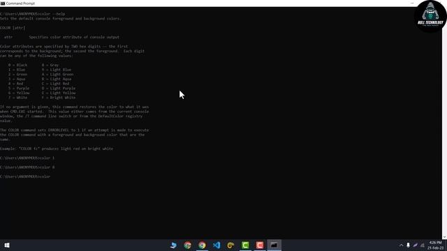Screen dimensions: 447x251
Task: Open the red Camtasia recorder taskbar icon
Action: [x=260, y=245]
